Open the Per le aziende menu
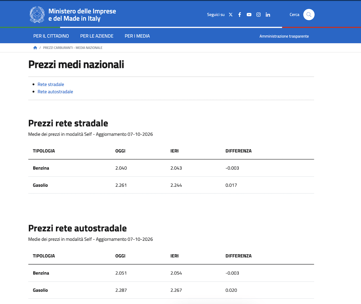361x304 pixels. 97,36
